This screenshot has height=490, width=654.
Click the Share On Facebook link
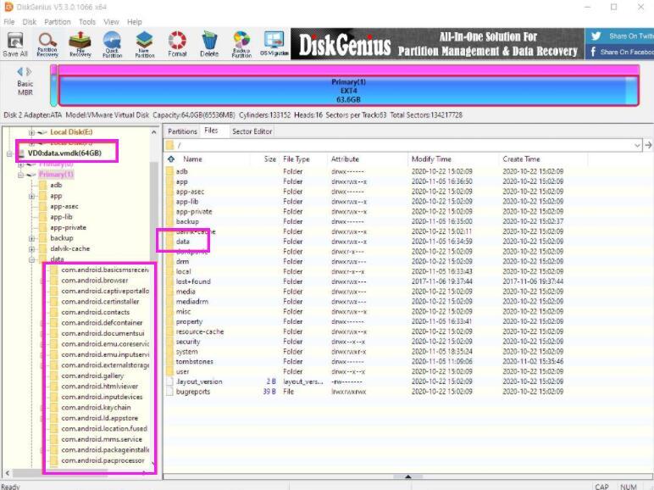click(622, 52)
